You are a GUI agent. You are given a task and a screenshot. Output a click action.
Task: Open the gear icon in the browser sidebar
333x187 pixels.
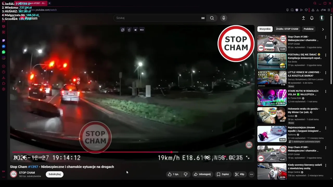(x=3, y=89)
